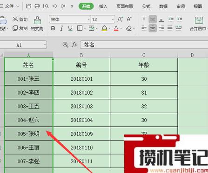Increase indent icon
This screenshot has width=208, height=173.
click(x=180, y=19)
